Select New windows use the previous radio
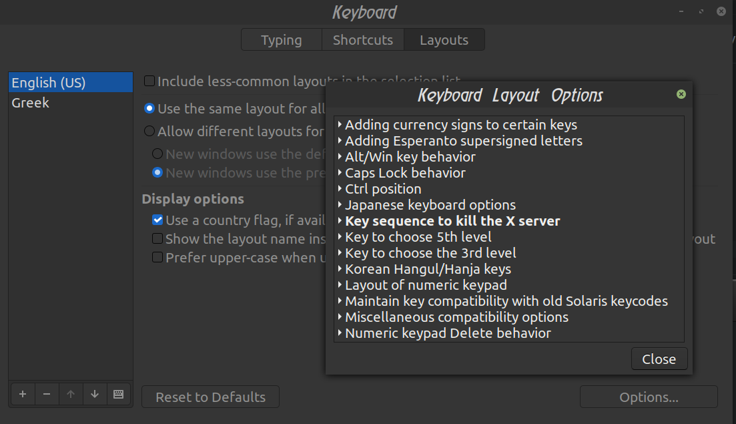736x424 pixels. click(x=157, y=172)
